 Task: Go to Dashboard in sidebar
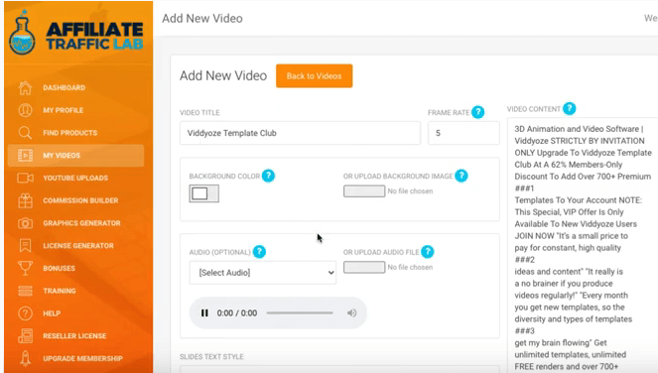point(64,87)
